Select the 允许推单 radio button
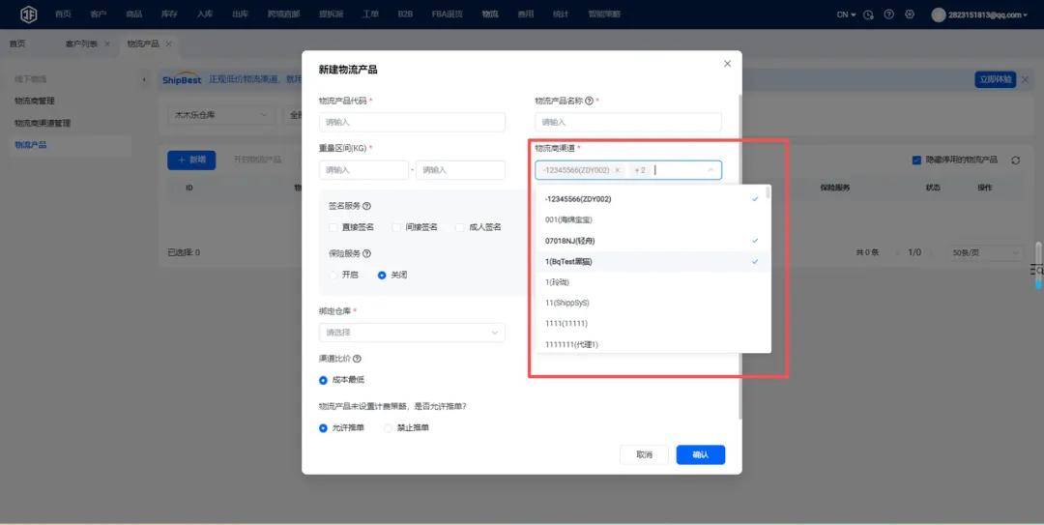1044x525 pixels. [323, 427]
